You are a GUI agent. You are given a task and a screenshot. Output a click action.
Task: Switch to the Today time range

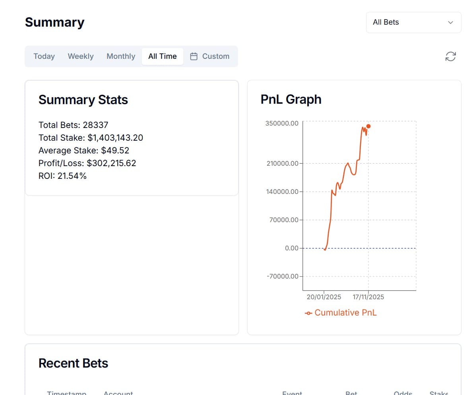click(x=44, y=56)
